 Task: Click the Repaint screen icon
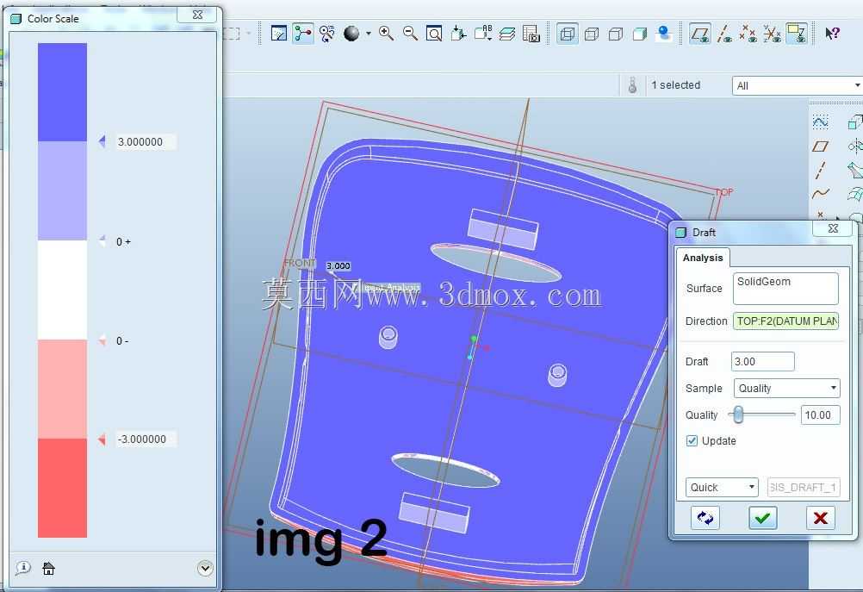coord(279,34)
